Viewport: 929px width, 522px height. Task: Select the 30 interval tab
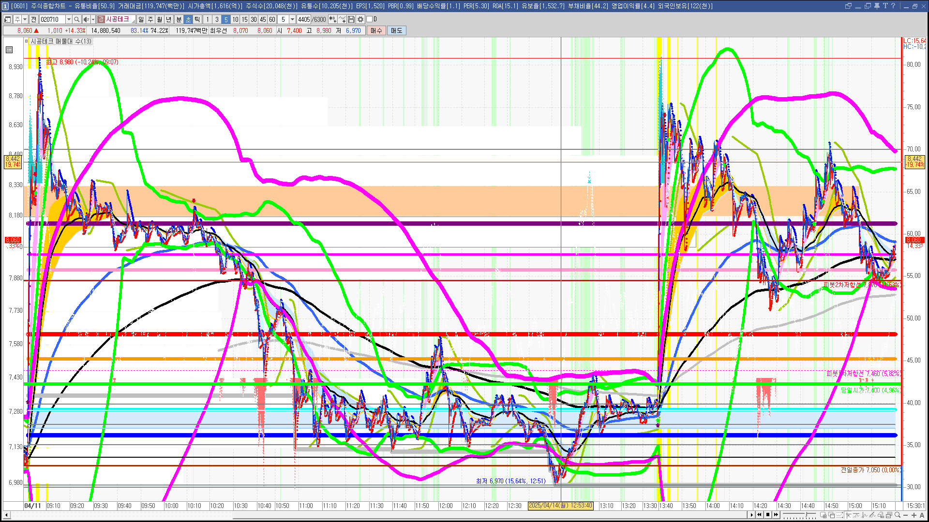254,19
